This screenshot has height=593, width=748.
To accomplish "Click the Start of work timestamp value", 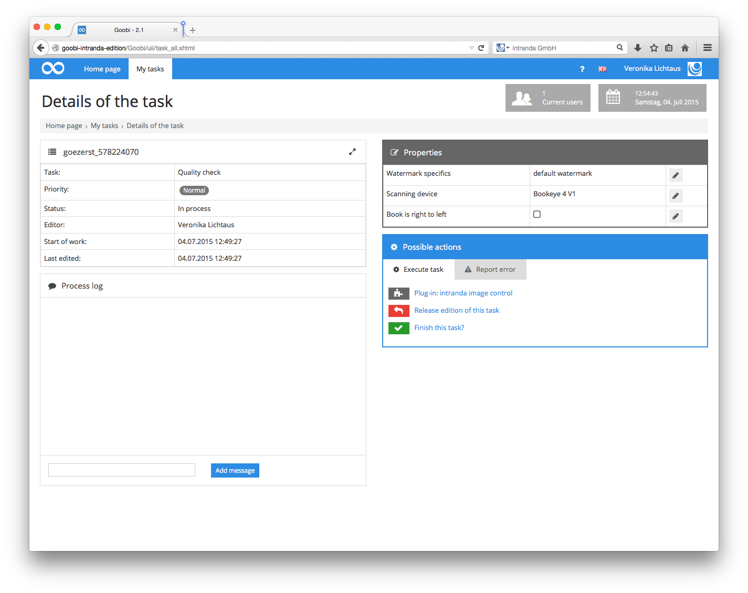I will click(210, 242).
